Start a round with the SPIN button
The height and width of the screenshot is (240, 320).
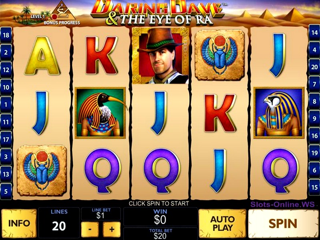click(x=283, y=224)
